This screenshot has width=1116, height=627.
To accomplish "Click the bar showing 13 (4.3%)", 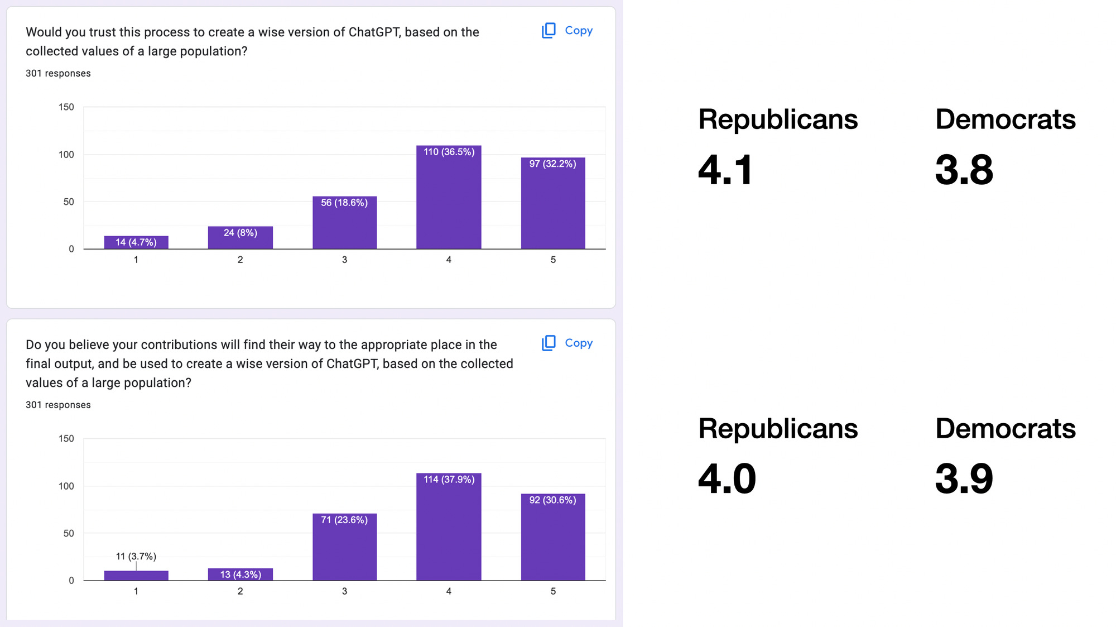I will pos(240,574).
